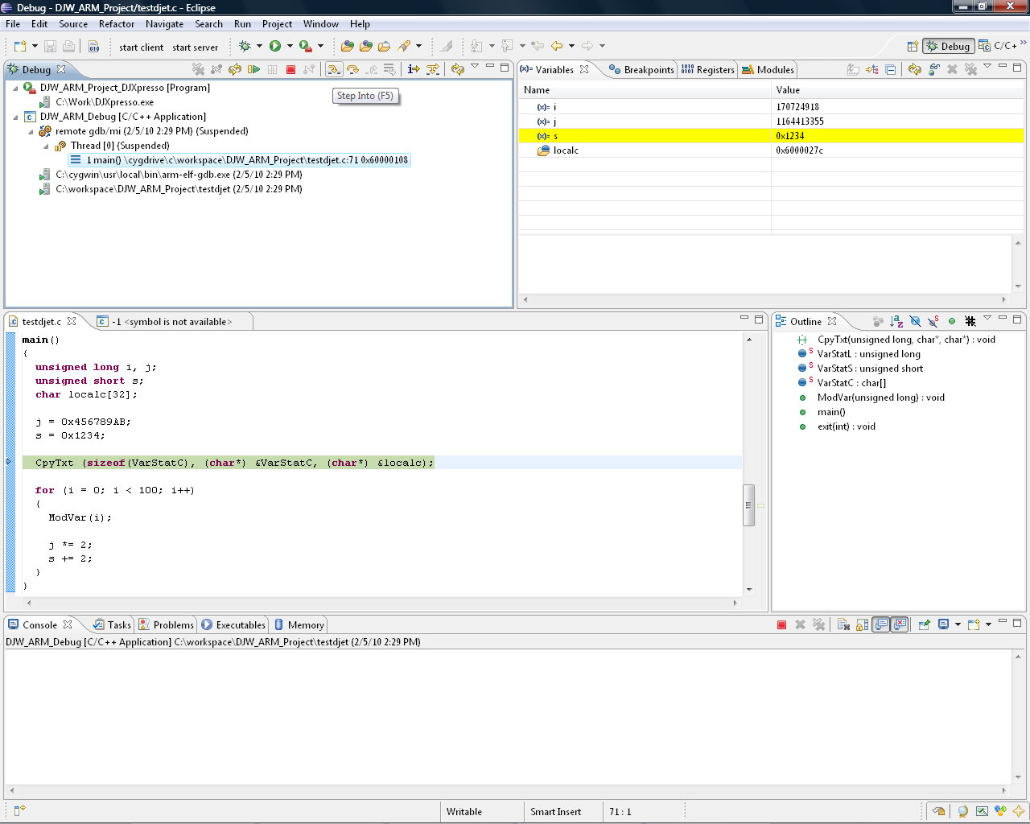Click the green bug Debug launch icon
This screenshot has width=1030, height=824.
pos(245,47)
